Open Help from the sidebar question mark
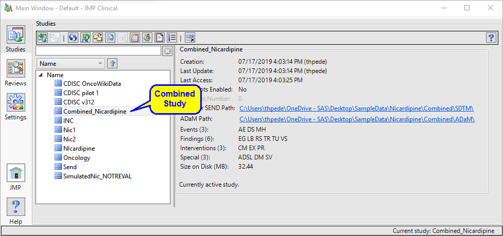This screenshot has width=503, height=236. click(x=15, y=207)
